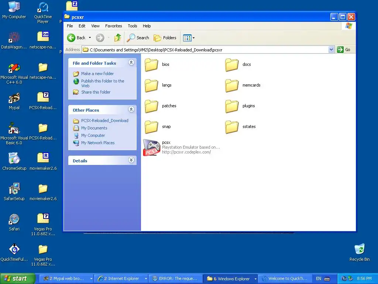Open the Views dropdown arrow
Image resolution: width=378 pixels, height=284 pixels.
193,38
